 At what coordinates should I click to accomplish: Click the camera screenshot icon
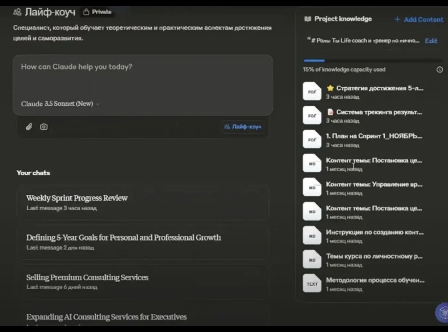point(44,126)
